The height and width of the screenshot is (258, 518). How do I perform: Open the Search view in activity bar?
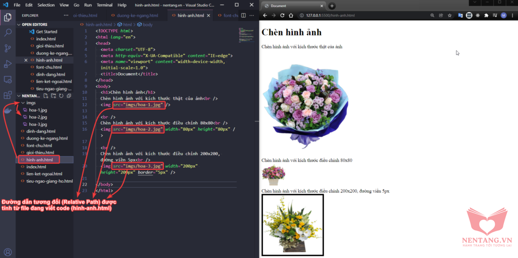click(x=8, y=33)
